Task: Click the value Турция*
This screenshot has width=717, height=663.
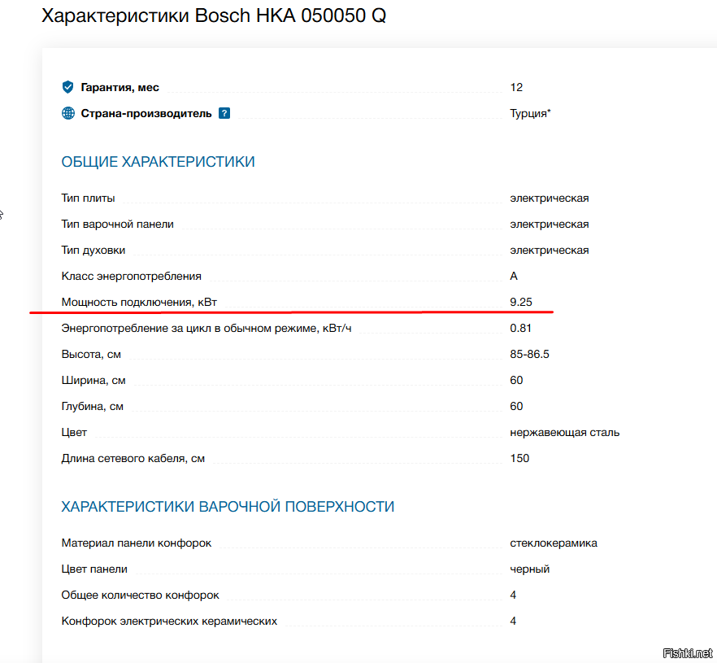Action: click(x=530, y=113)
